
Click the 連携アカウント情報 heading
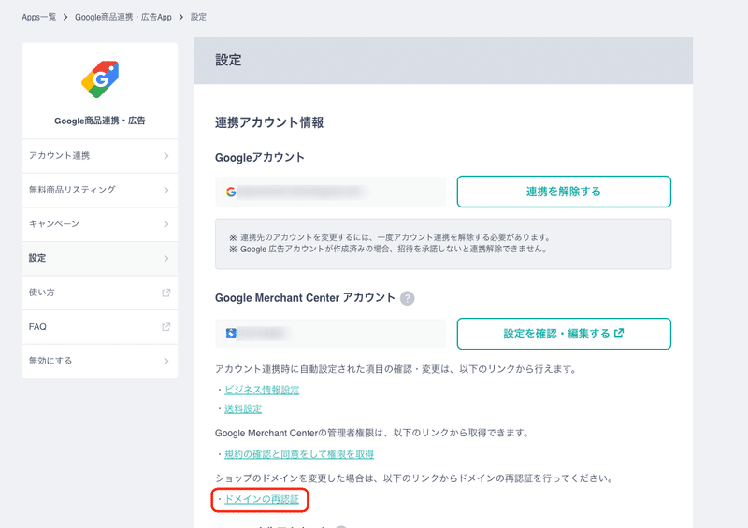pos(269,122)
